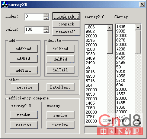Click the CArray list scrollbar thumb

coord(138,41)
